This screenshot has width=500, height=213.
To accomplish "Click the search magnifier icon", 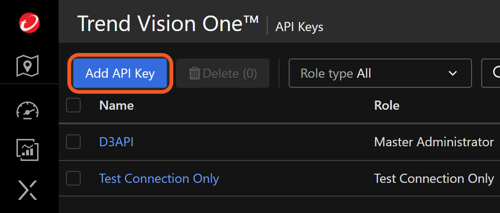I will coord(495,73).
